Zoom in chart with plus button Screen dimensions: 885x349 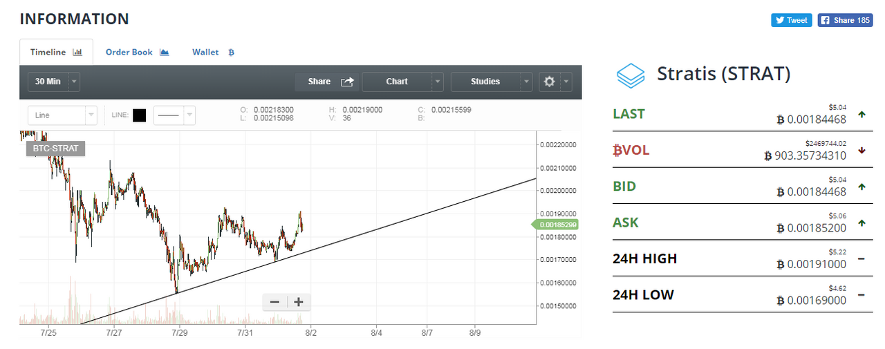pyautogui.click(x=299, y=302)
